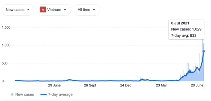Screen dimensions: 211x101
Task: Click the 29 June axis label
Action: click(x=54, y=85)
